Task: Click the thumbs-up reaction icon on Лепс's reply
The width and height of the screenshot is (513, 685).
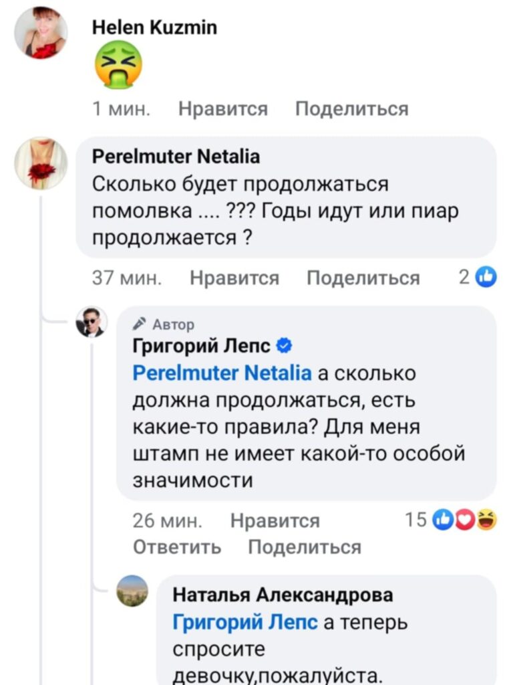Action: coord(444,519)
